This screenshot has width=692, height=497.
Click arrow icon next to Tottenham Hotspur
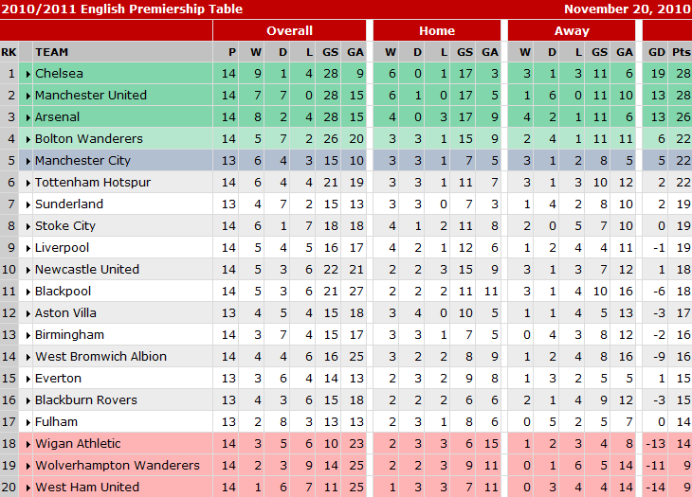[27, 183]
